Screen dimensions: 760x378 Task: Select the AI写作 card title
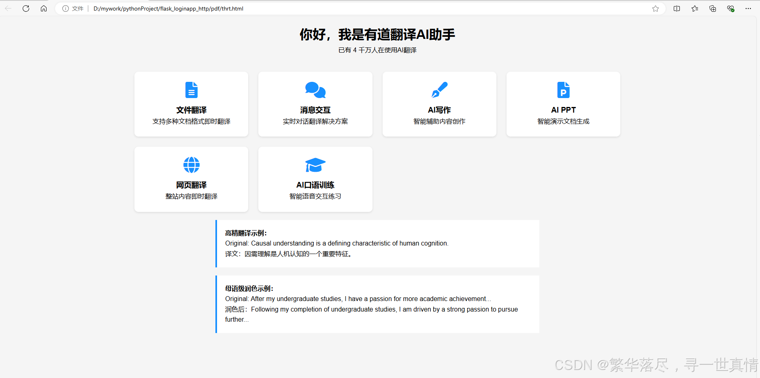(x=439, y=110)
